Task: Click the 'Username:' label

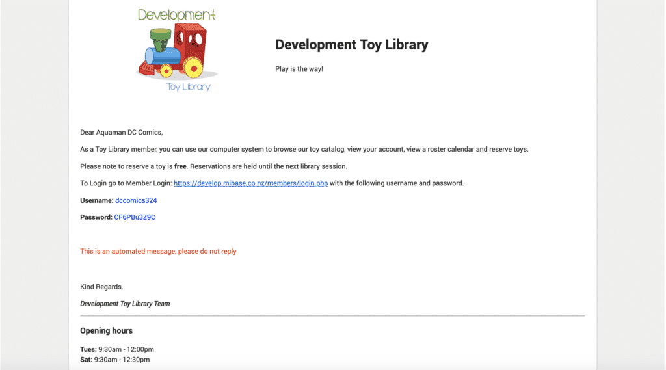Action: point(97,200)
